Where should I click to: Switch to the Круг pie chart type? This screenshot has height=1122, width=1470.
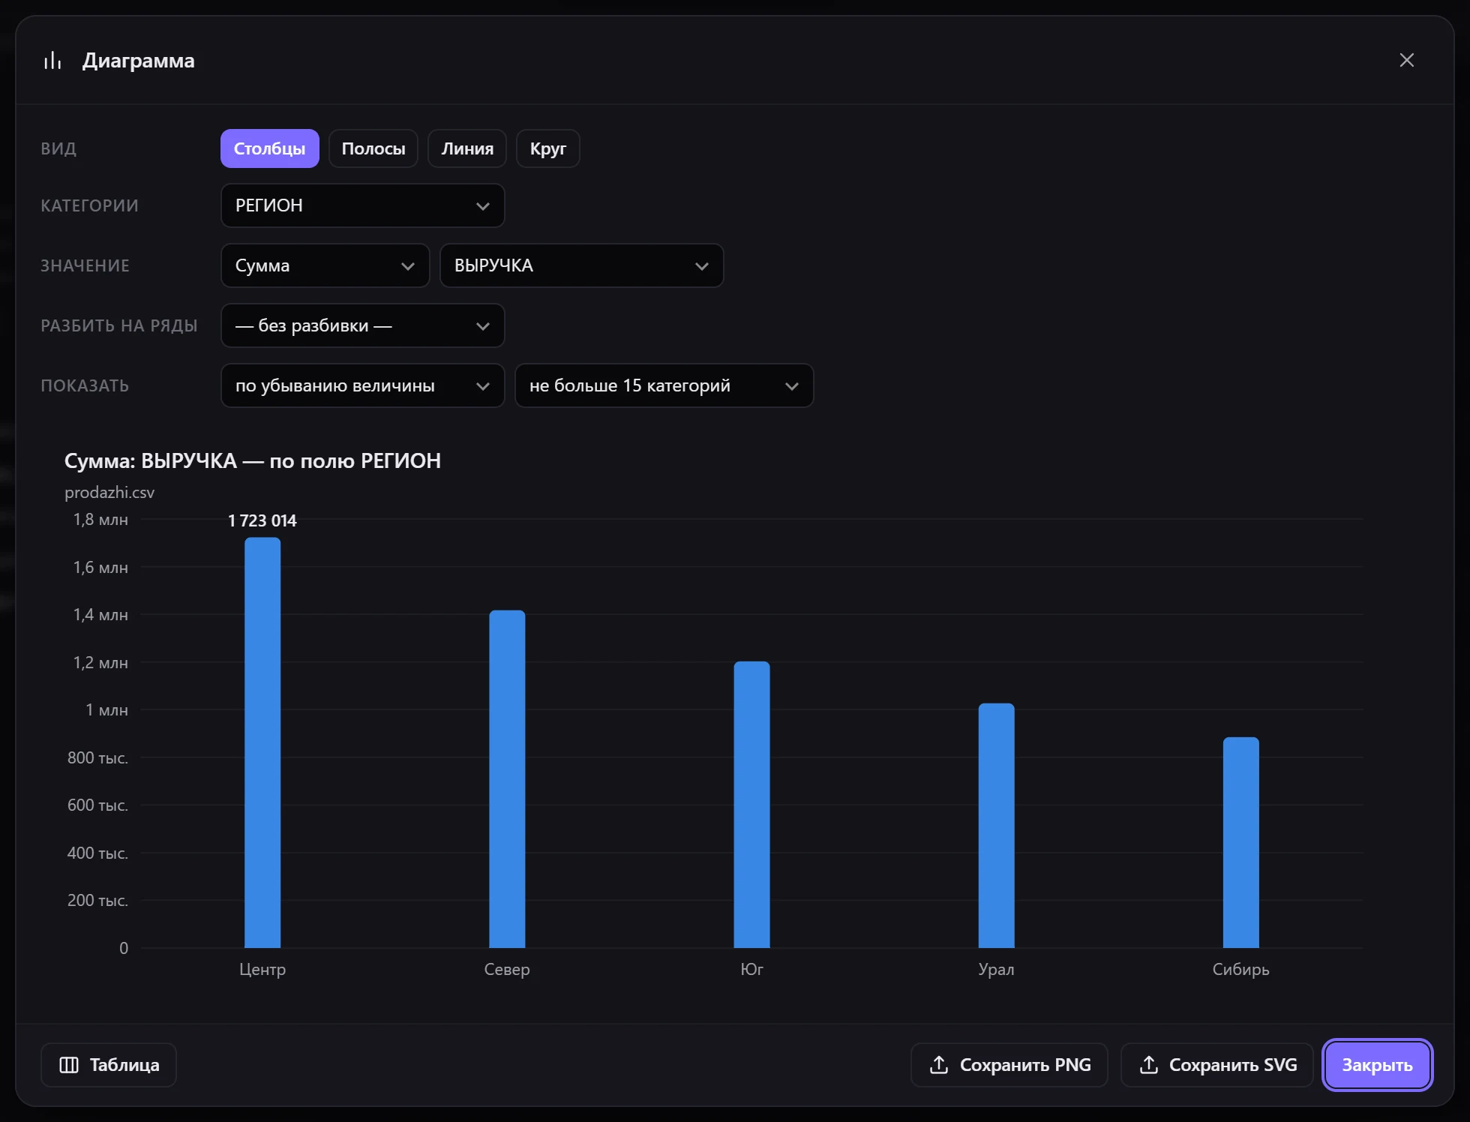tap(547, 148)
